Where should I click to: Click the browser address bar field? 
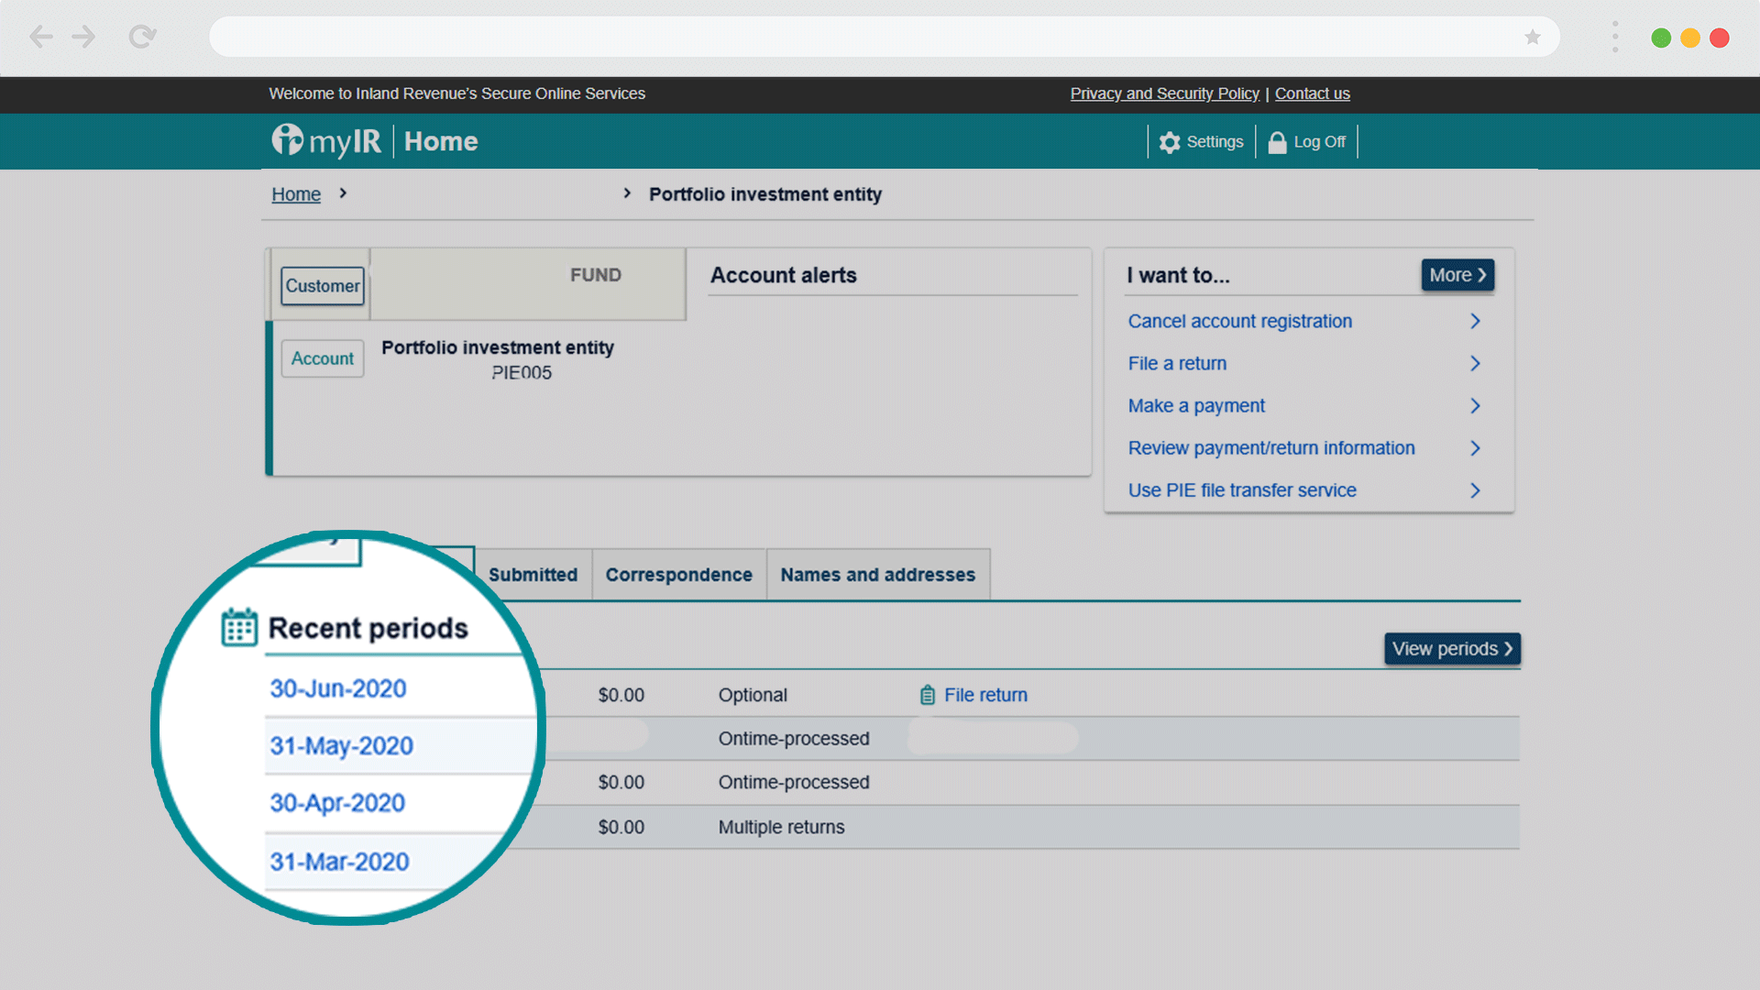click(862, 37)
